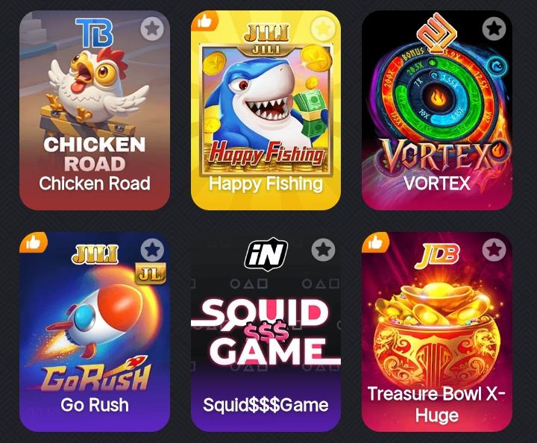This screenshot has height=443, width=537.
Task: Toggle favorite star on Happy Fishing card
Action: (323, 29)
